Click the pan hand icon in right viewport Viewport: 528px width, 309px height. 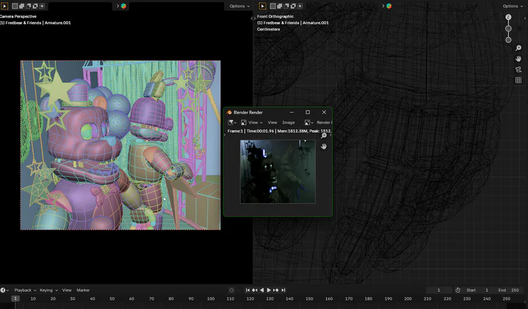point(519,59)
